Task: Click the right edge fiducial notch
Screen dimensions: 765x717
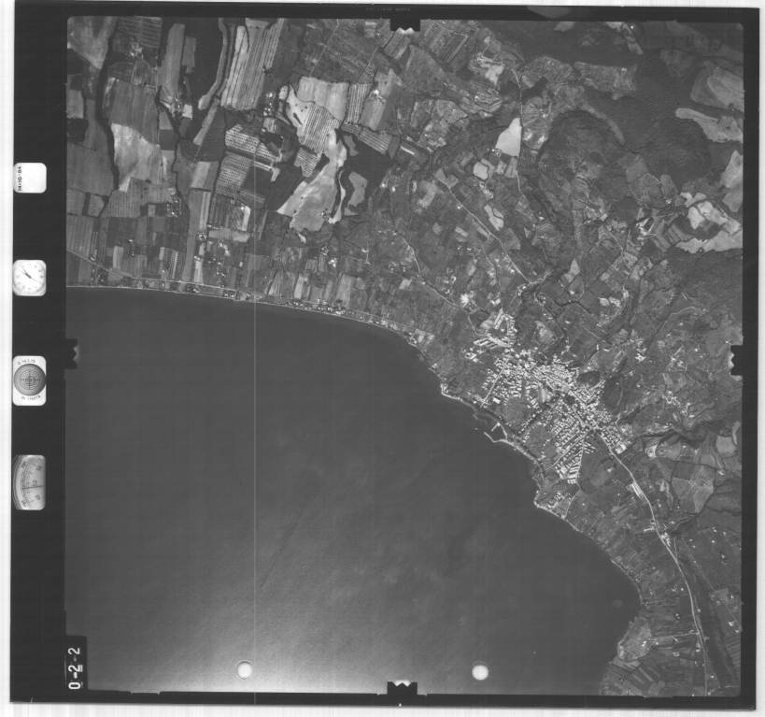Action: 737,360
